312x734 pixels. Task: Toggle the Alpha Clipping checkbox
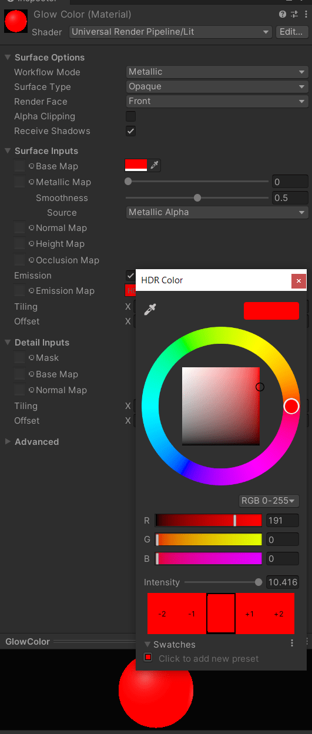point(131,116)
